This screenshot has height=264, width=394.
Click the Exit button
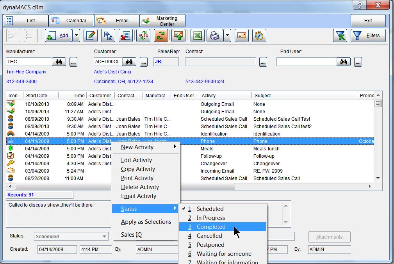[x=368, y=21]
